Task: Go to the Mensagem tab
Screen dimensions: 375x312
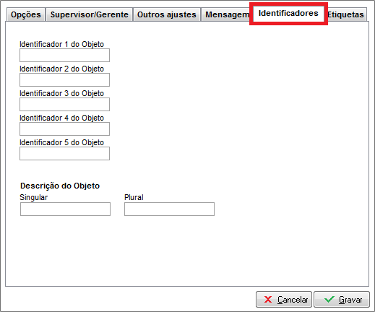Action: coord(226,14)
